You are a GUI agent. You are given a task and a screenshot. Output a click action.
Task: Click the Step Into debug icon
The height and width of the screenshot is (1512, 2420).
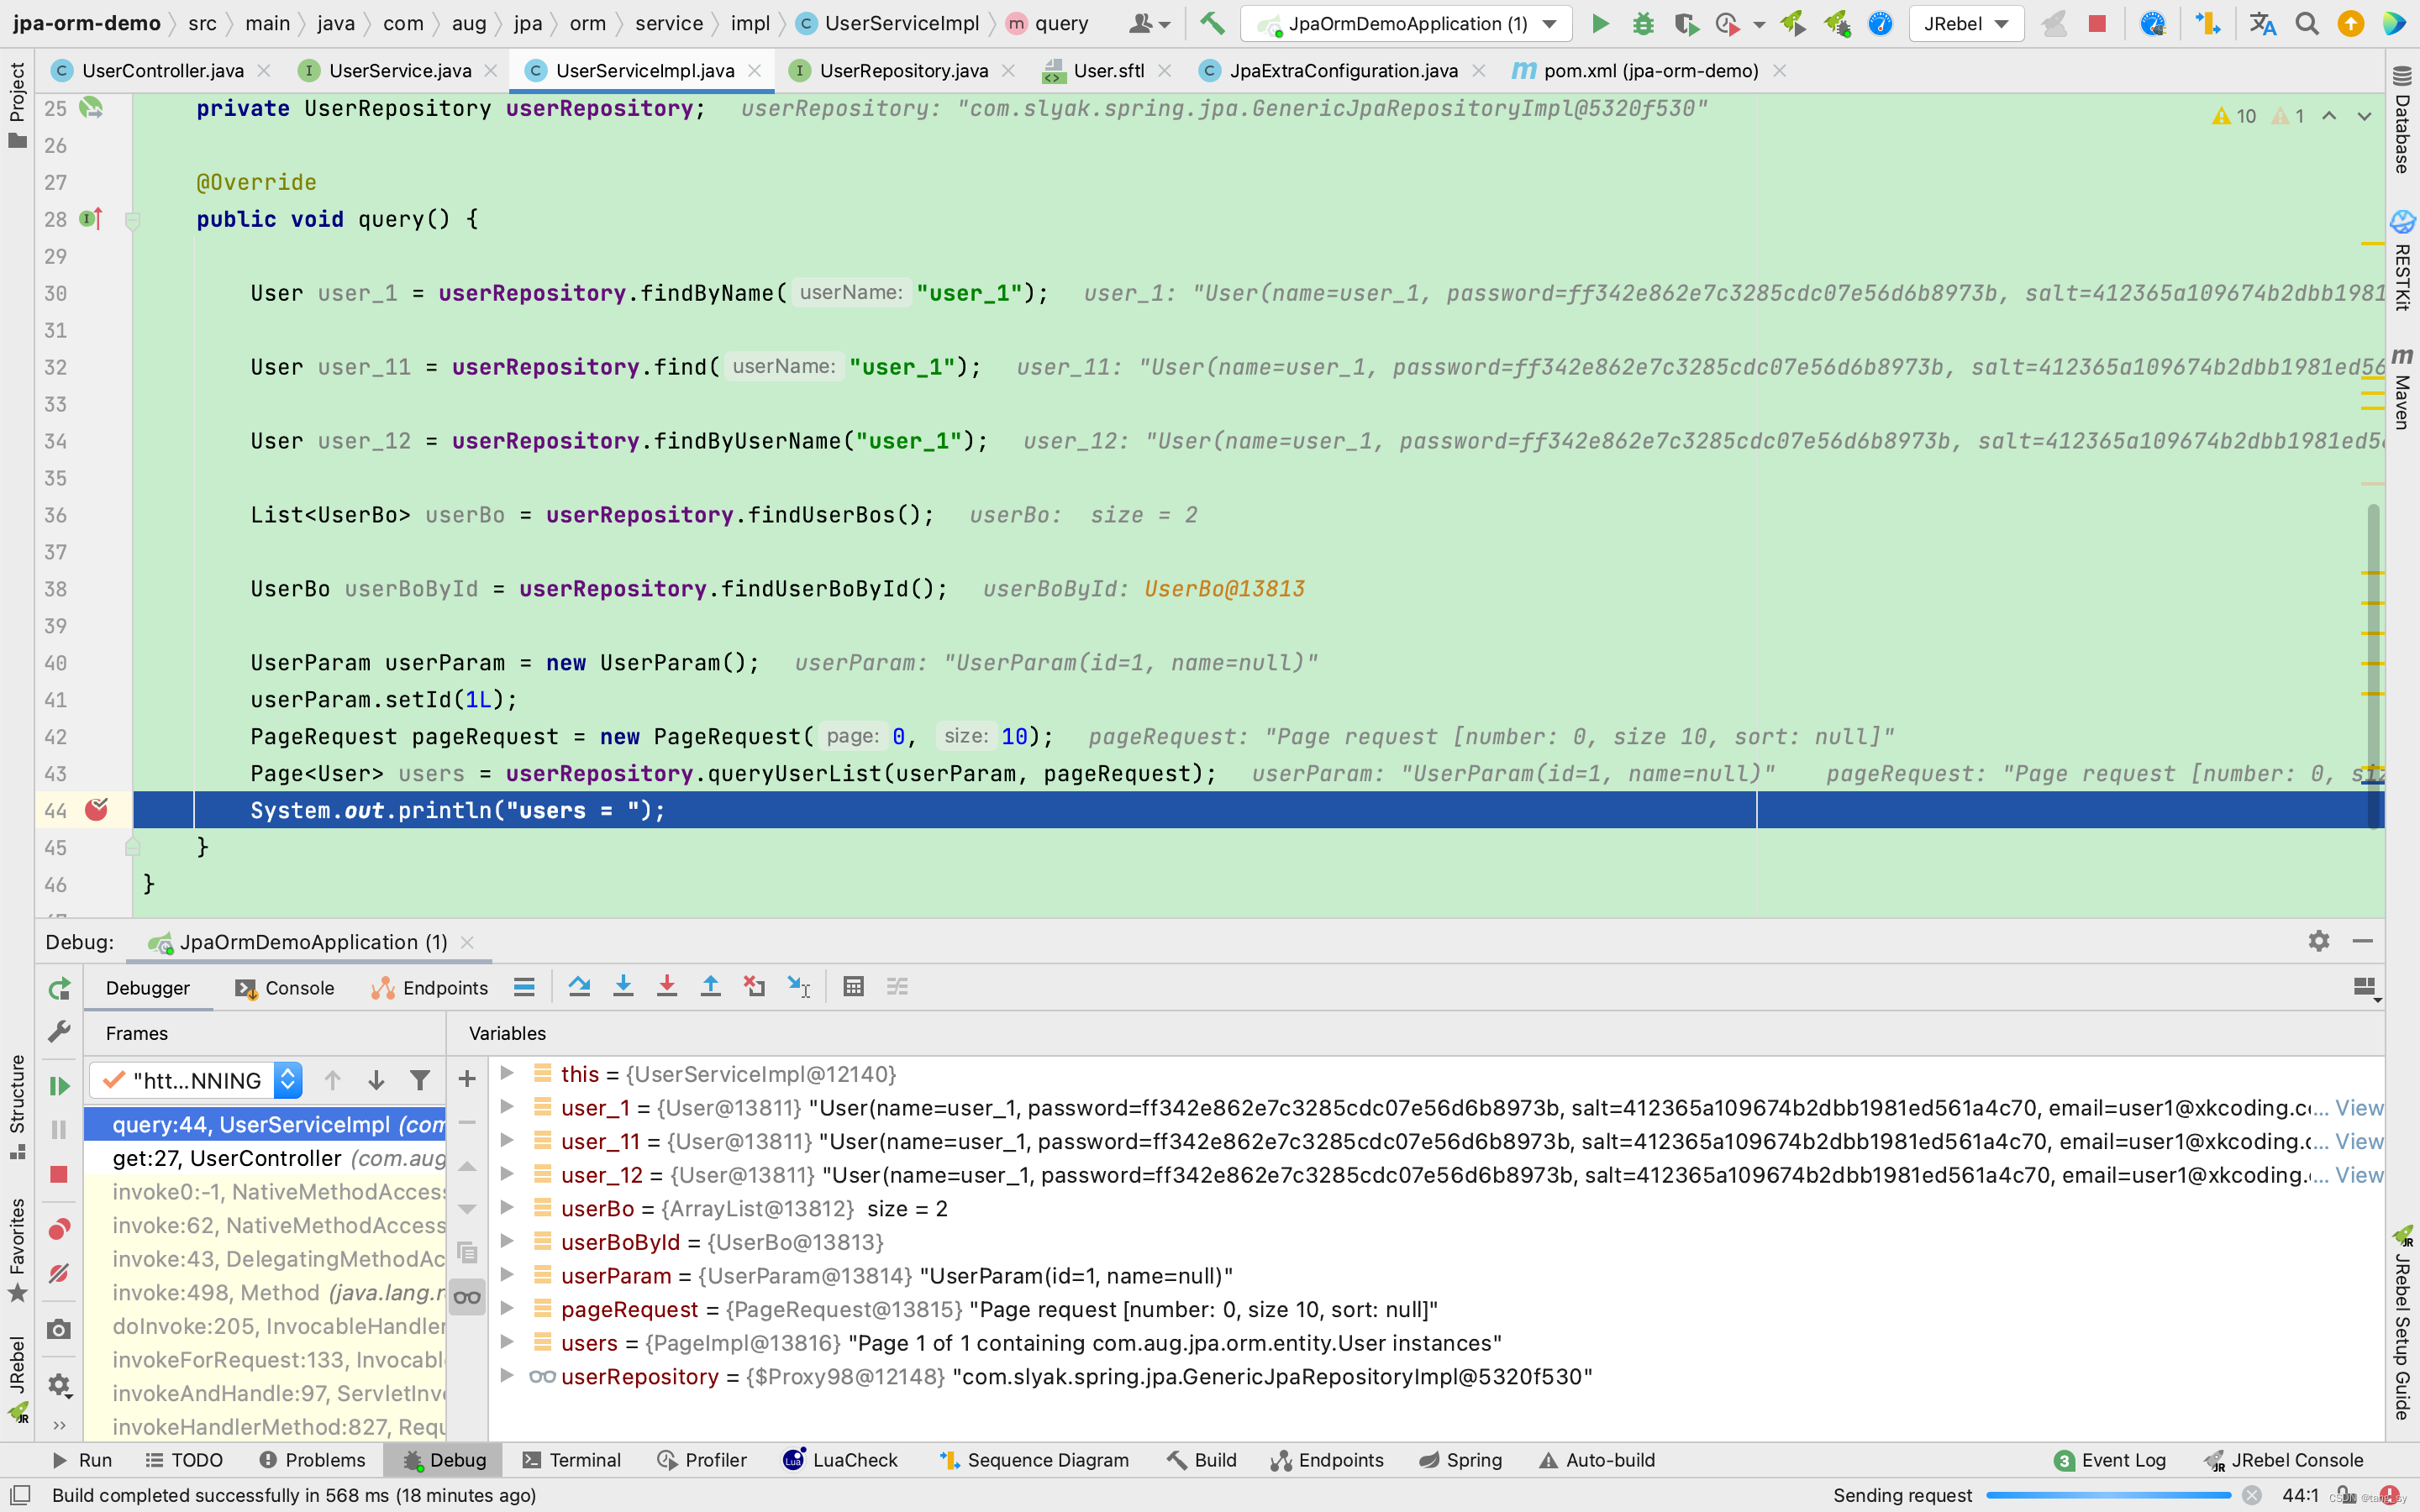[x=623, y=987]
